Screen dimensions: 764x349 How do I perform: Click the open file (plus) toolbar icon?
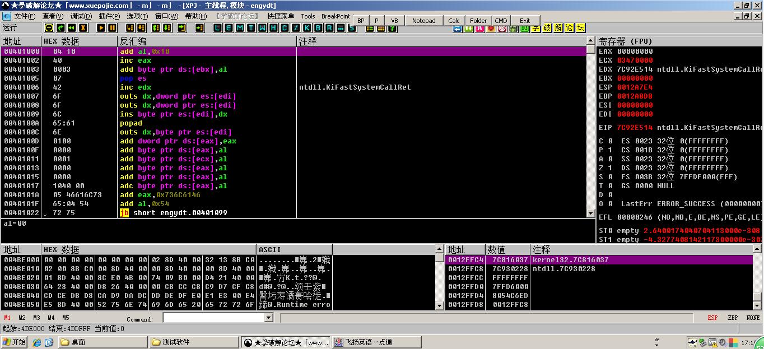[49, 27]
